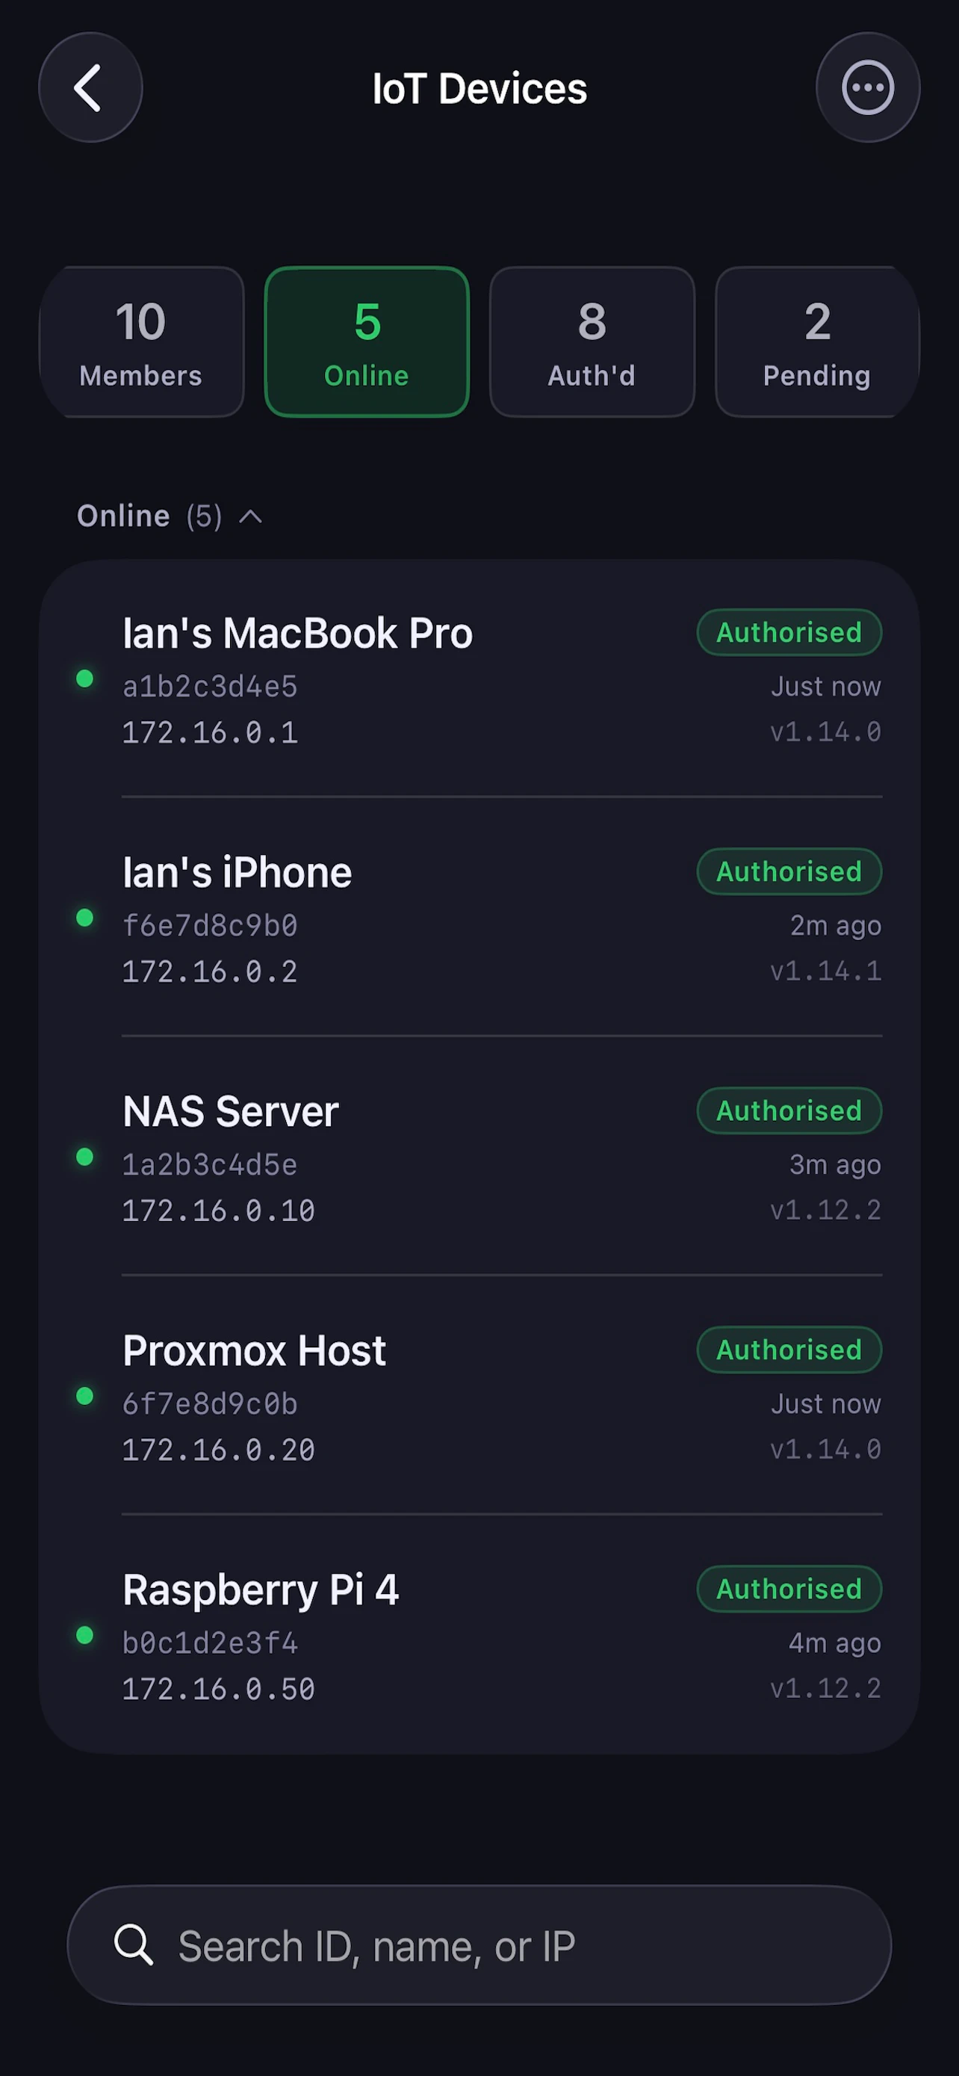The width and height of the screenshot is (959, 2076).
Task: Switch to the 8 Auth'd filter
Action: pyautogui.click(x=592, y=342)
